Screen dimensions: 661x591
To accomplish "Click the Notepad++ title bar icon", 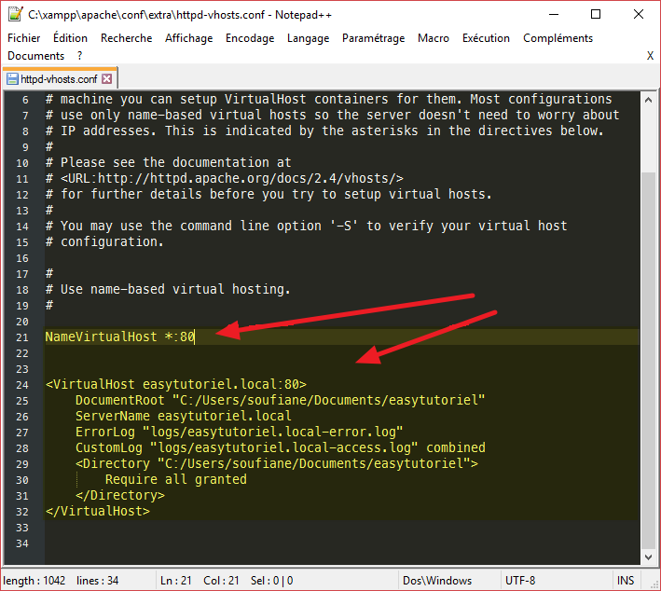I will tap(15, 14).
